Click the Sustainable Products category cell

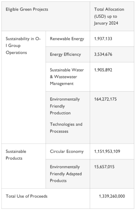pyautogui.click(x=23, y=166)
